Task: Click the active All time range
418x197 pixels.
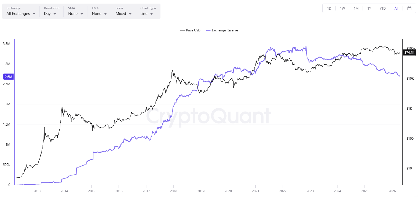Action: pos(396,8)
